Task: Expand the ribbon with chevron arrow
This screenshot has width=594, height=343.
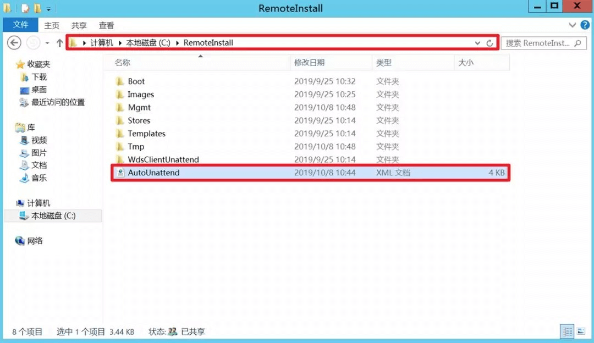Action: (572, 25)
